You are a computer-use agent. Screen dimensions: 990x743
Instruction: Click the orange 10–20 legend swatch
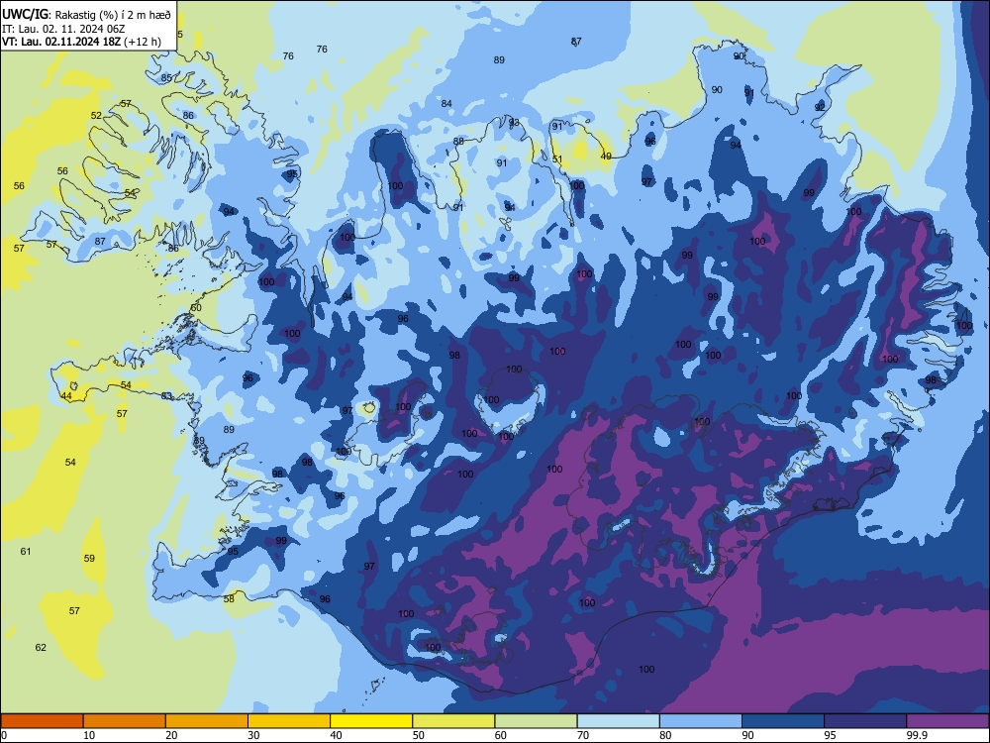point(125,721)
